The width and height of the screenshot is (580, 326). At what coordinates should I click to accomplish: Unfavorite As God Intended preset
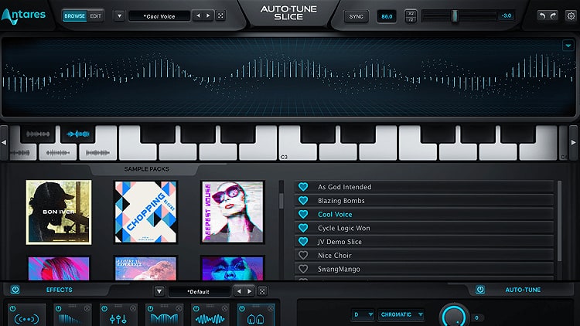(x=303, y=187)
